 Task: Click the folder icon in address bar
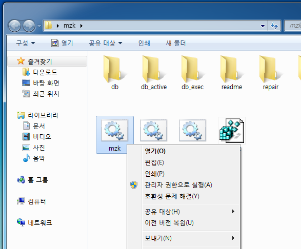49,25
